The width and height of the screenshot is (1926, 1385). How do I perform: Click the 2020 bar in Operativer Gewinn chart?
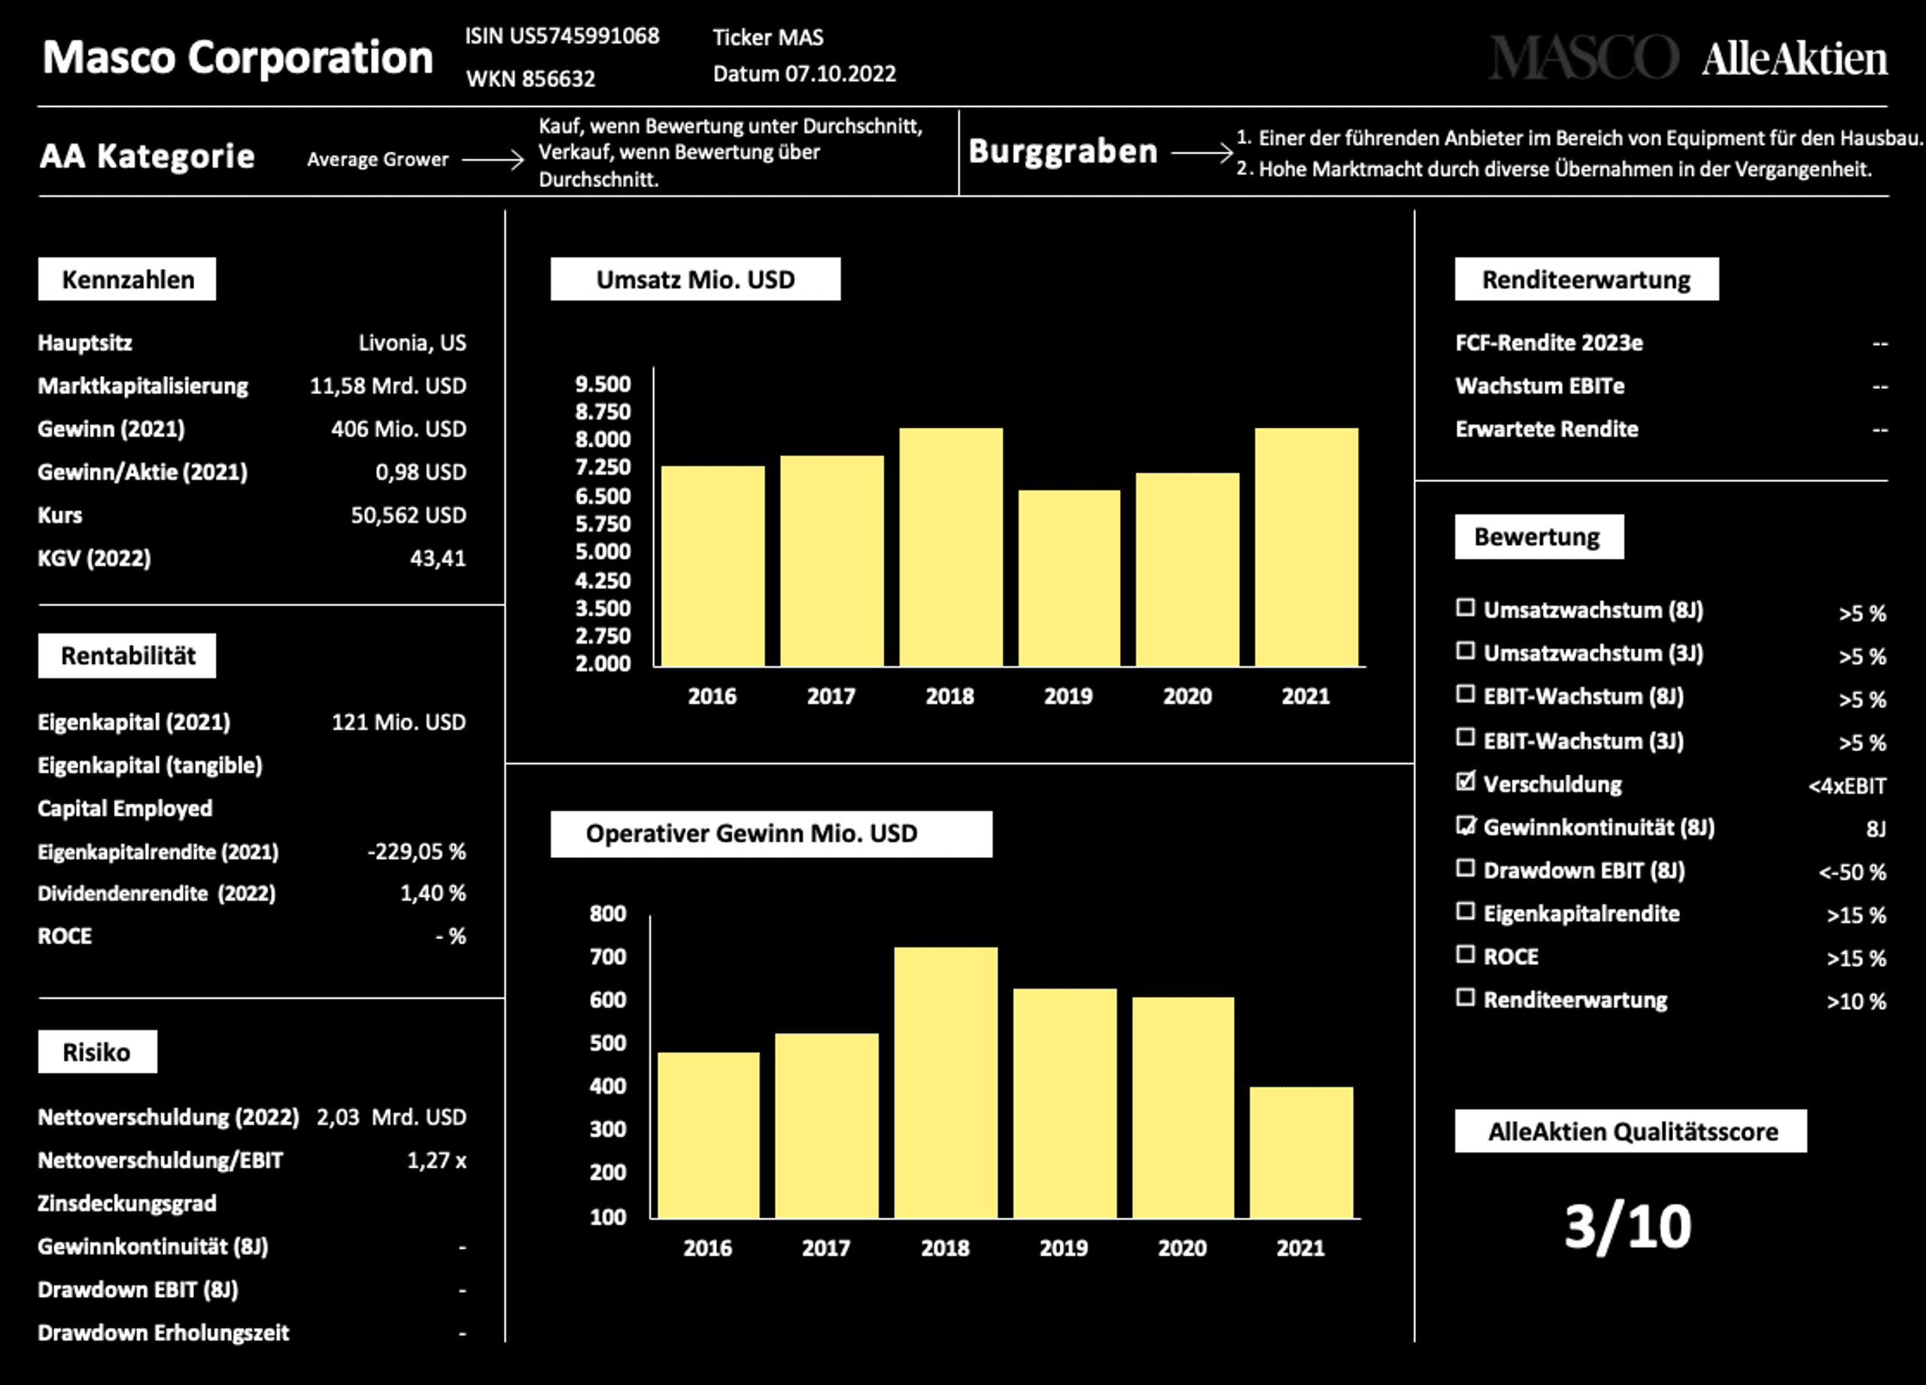click(1183, 1108)
